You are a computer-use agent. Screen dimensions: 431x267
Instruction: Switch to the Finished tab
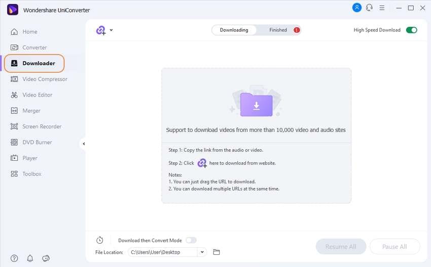[278, 30]
